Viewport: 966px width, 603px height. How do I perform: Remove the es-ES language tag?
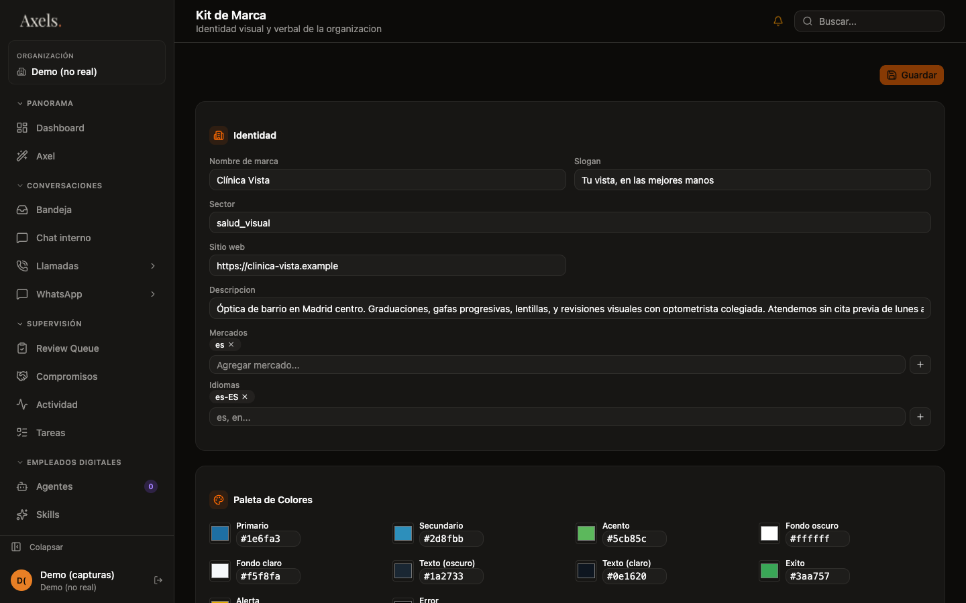245,397
